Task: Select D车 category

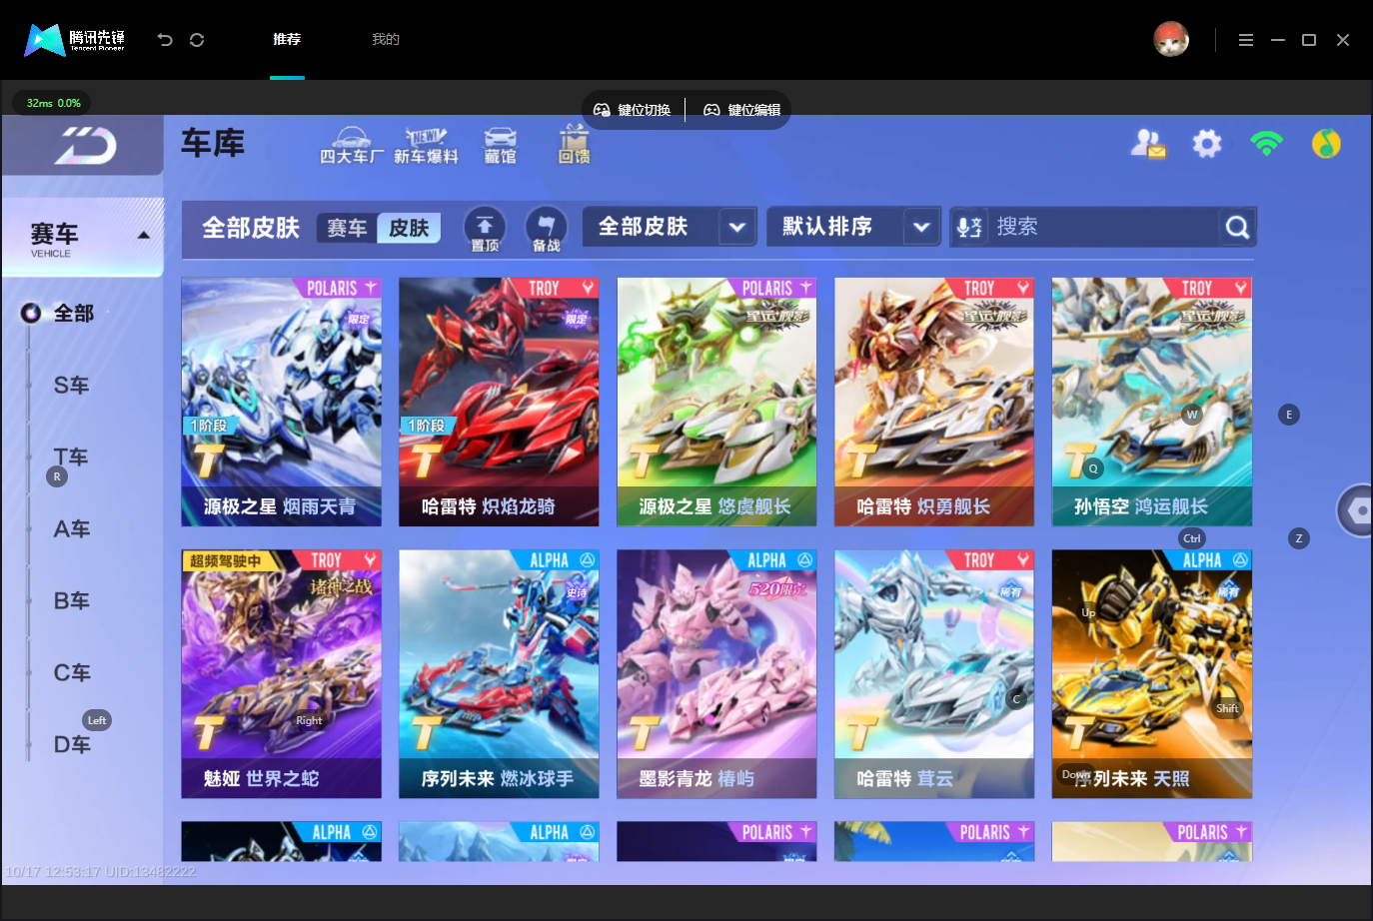Action: (x=71, y=745)
